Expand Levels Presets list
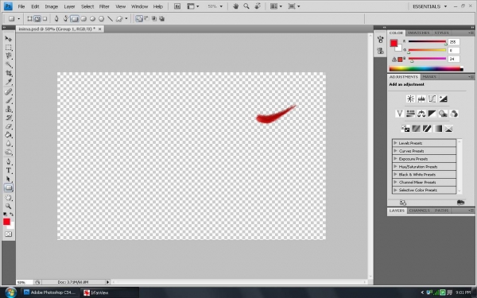The image size is (477, 298). [425, 143]
